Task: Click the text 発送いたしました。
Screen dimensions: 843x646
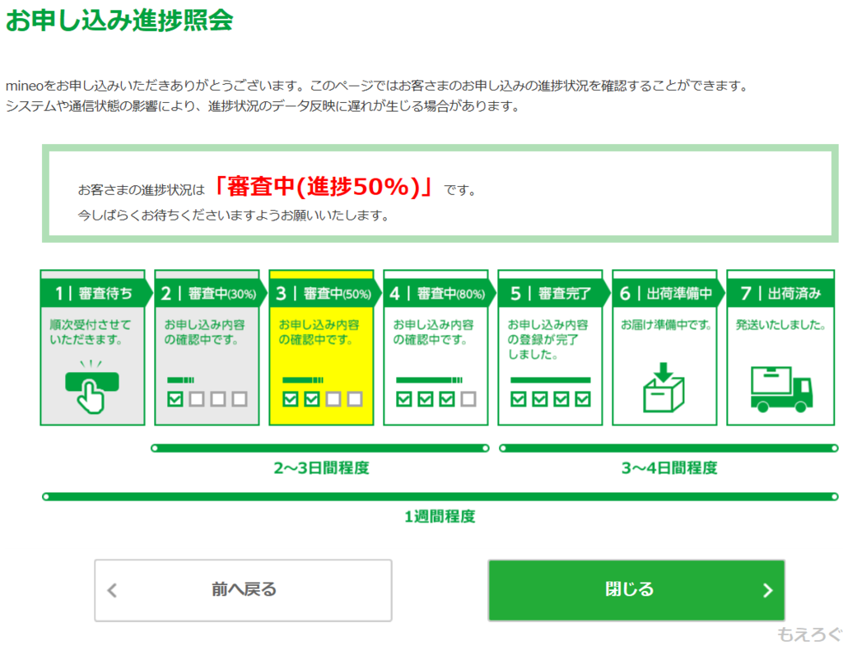Action: [780, 324]
